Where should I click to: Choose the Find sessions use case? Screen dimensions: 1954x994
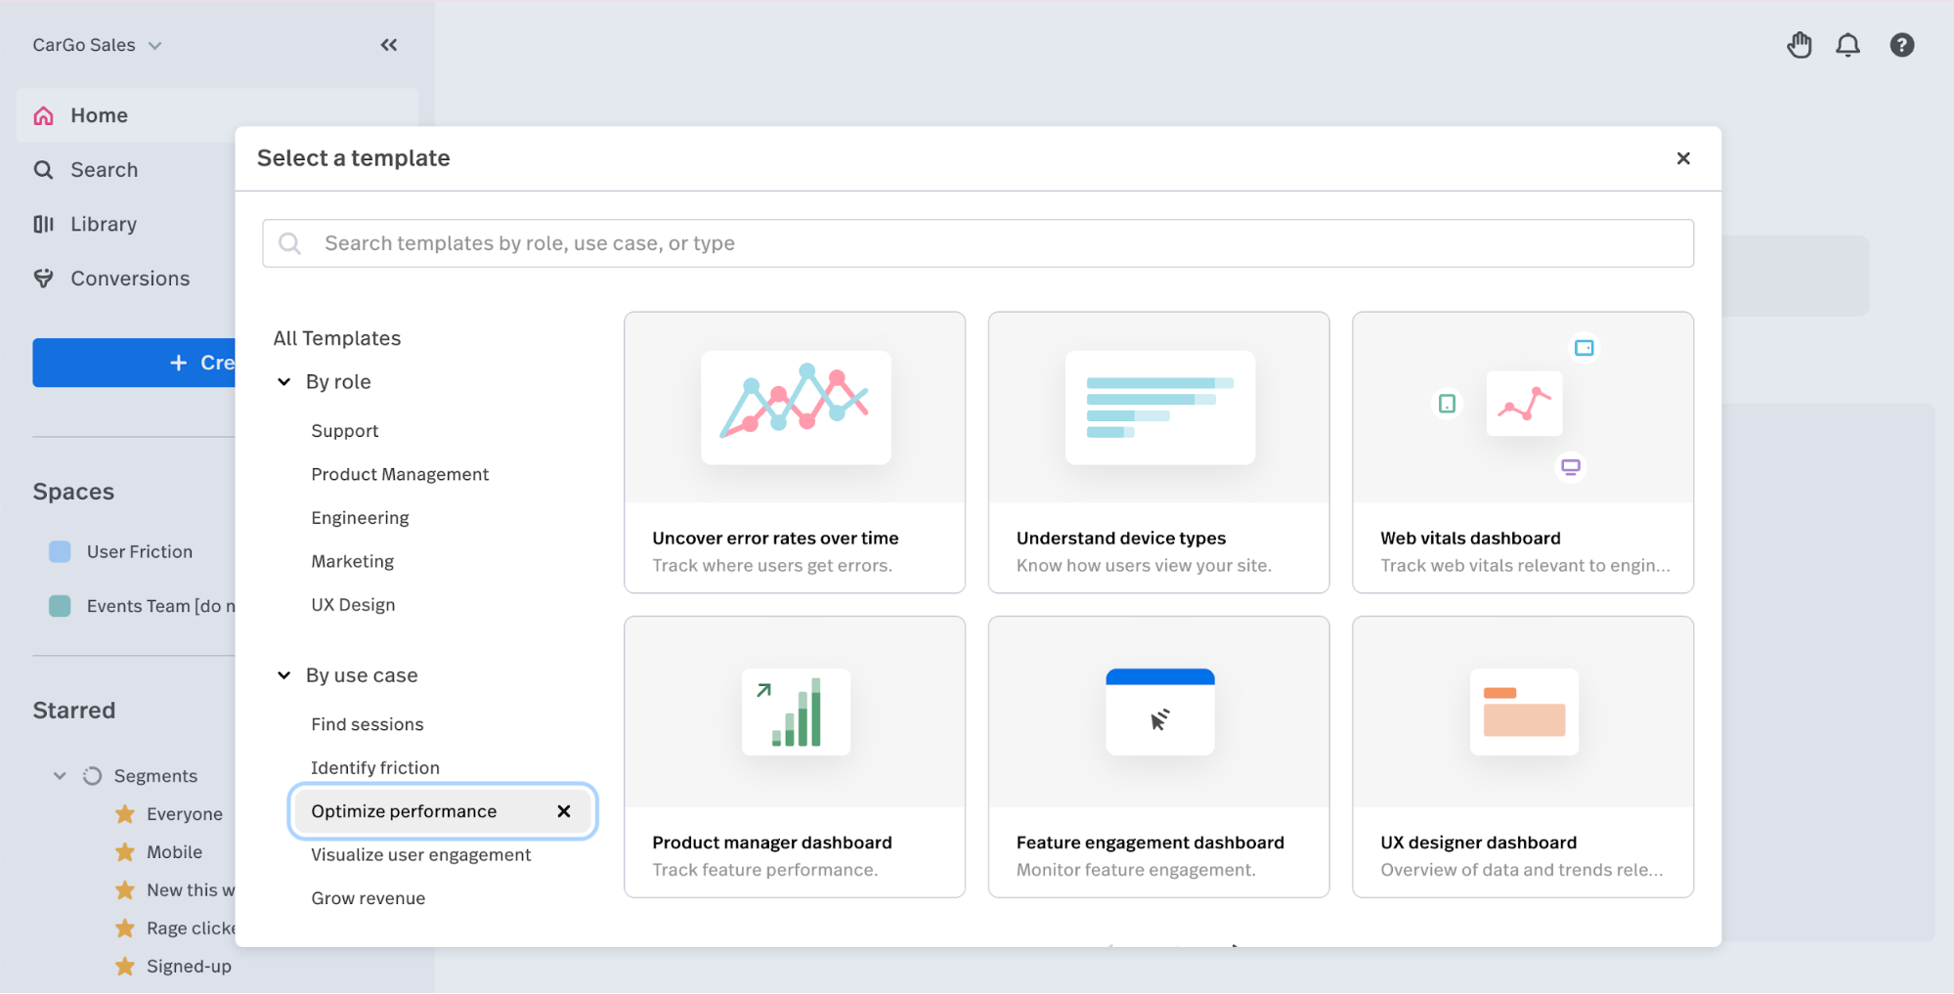point(368,724)
